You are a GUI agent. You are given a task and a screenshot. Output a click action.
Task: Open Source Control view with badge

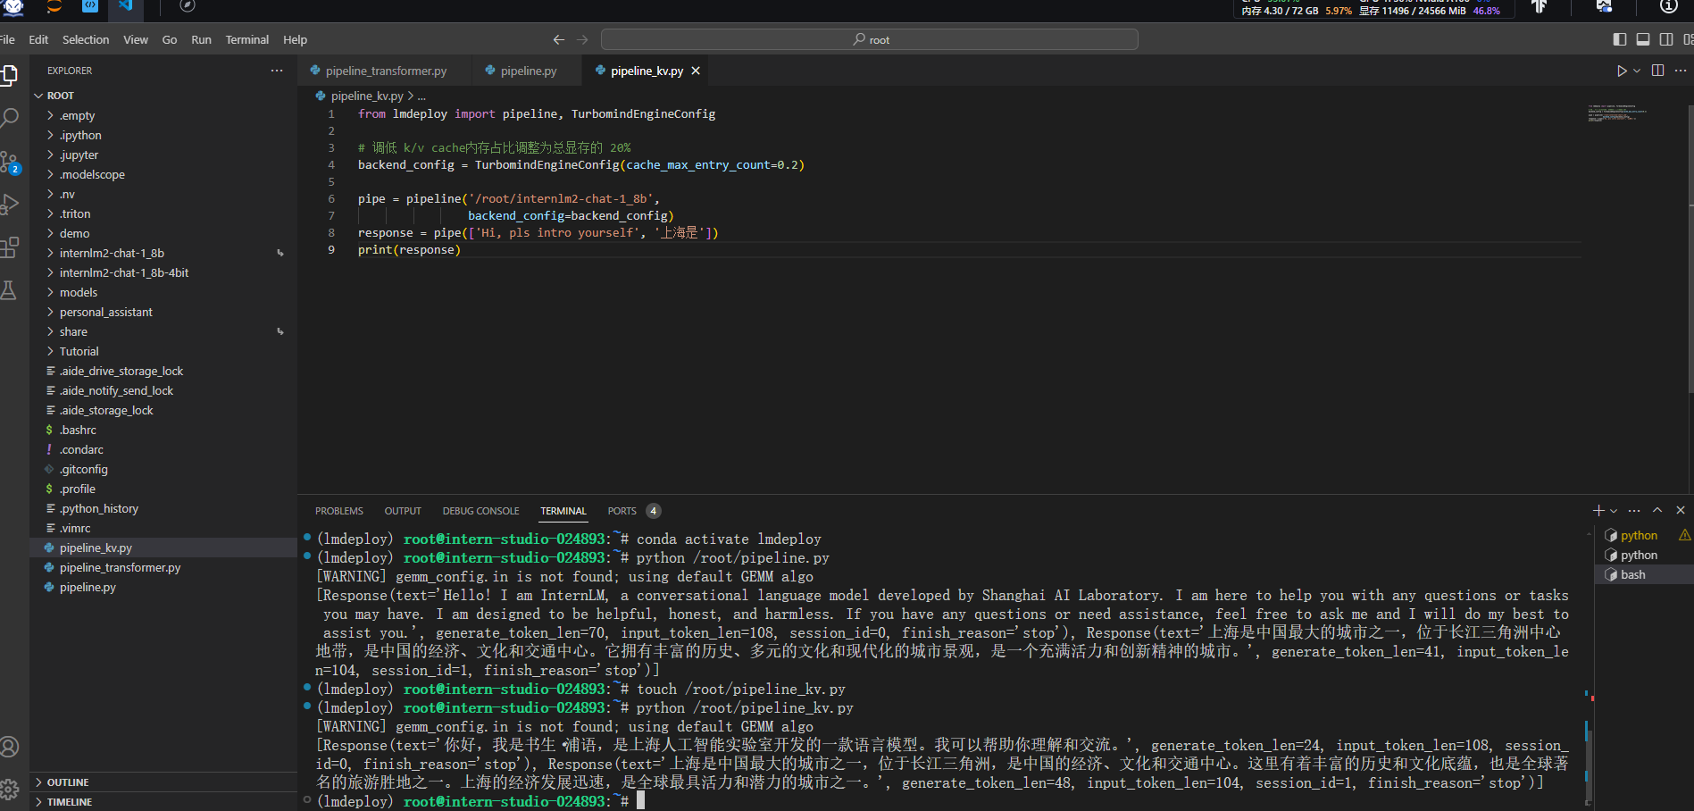pyautogui.click(x=9, y=162)
